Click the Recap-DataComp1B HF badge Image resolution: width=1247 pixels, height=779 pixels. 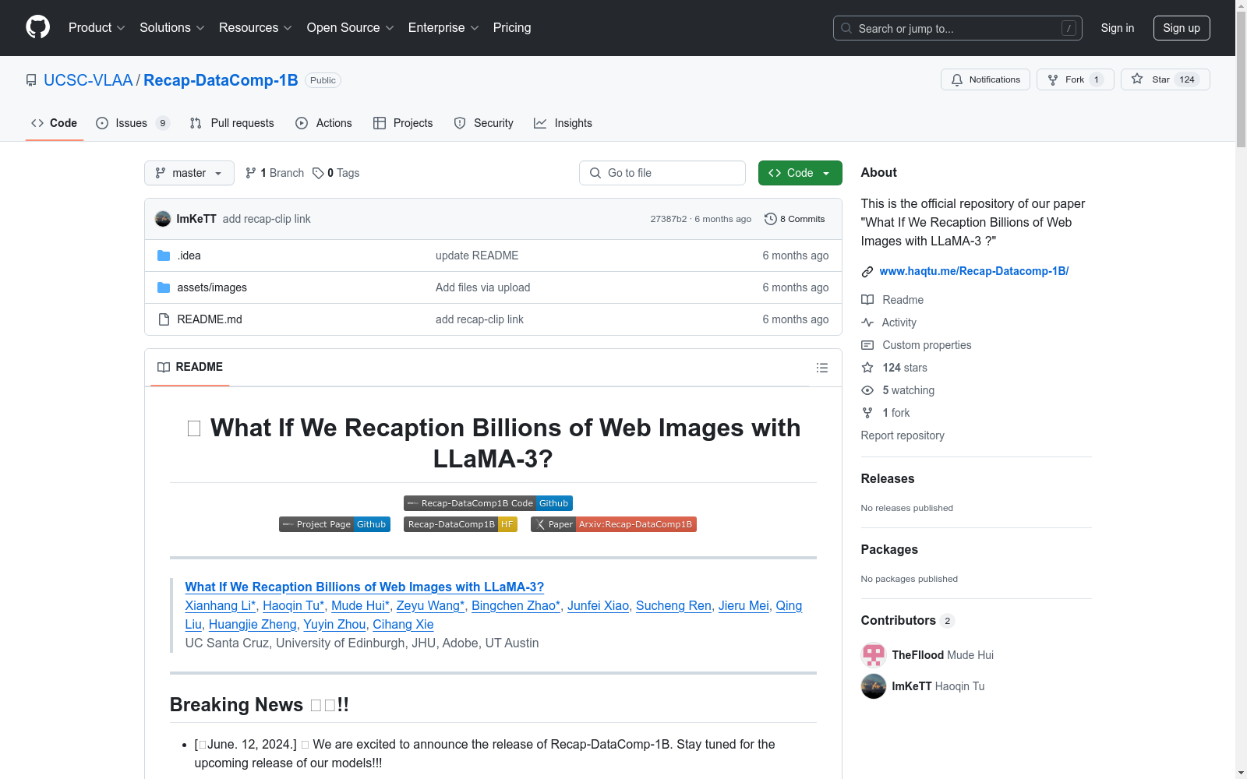click(461, 524)
